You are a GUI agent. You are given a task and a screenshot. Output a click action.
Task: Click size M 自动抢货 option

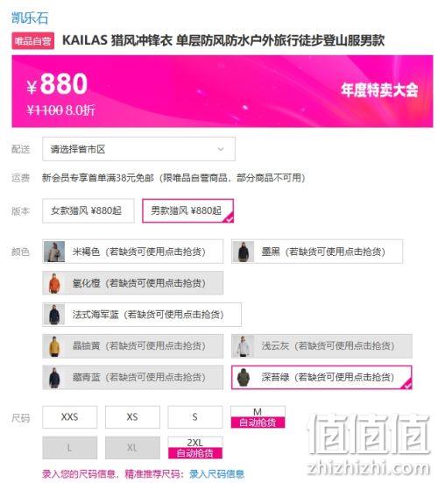point(258,417)
